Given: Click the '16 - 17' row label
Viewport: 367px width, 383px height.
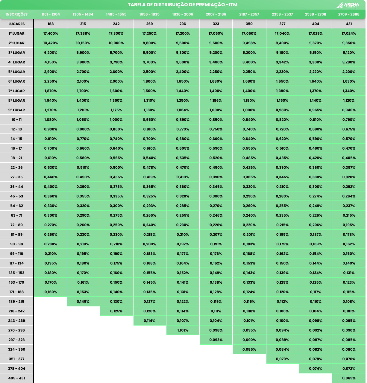Looking at the screenshot, I should [x=16, y=148].
